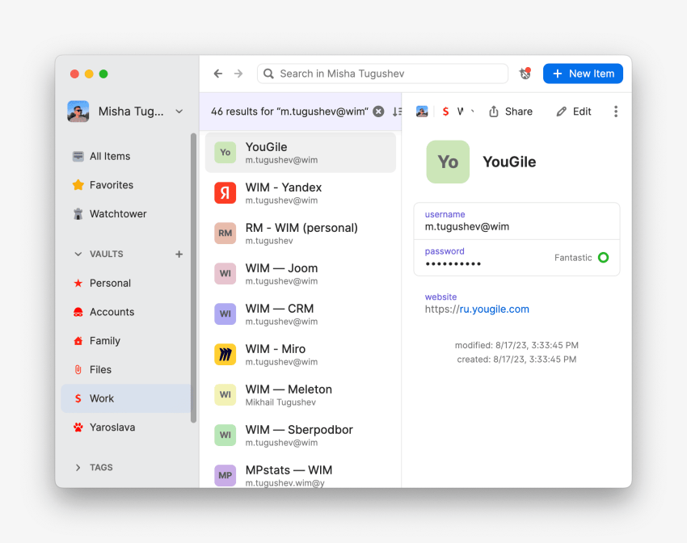Click the New Item button

[x=583, y=74]
